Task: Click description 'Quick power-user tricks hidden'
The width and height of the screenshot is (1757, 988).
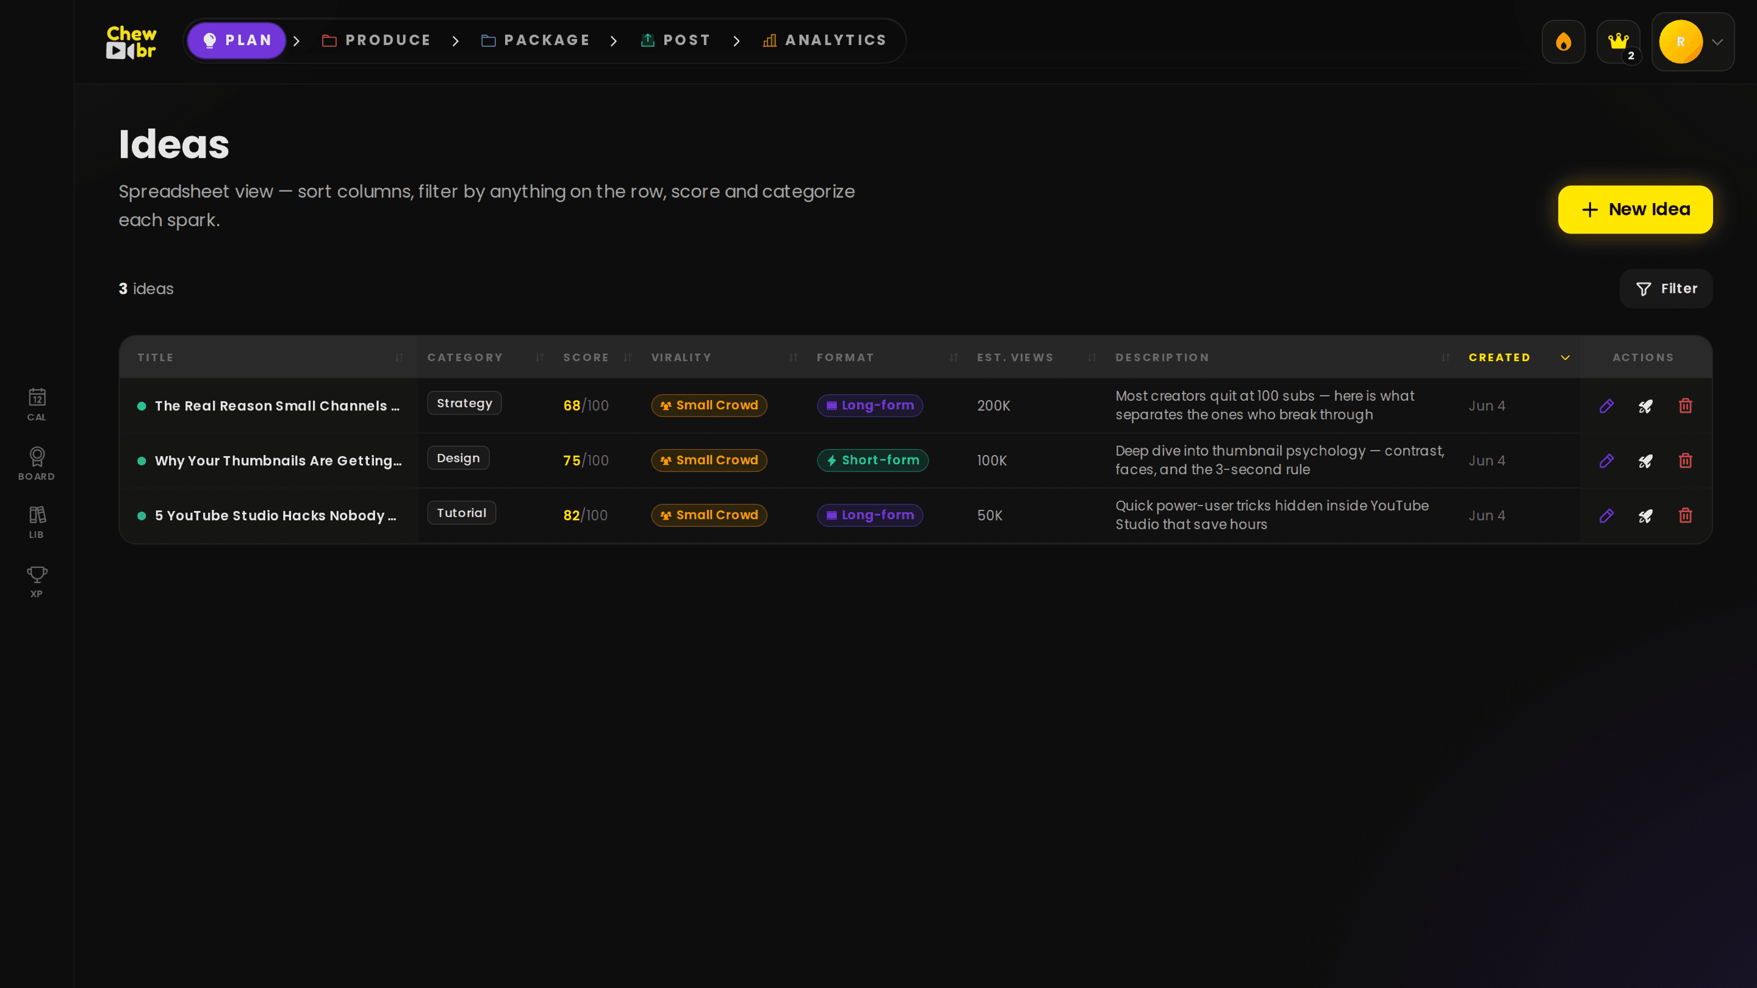Action: tap(1271, 515)
